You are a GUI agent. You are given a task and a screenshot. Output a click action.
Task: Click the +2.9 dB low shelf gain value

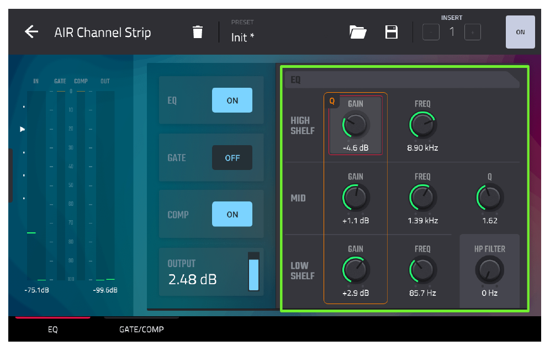click(x=356, y=293)
